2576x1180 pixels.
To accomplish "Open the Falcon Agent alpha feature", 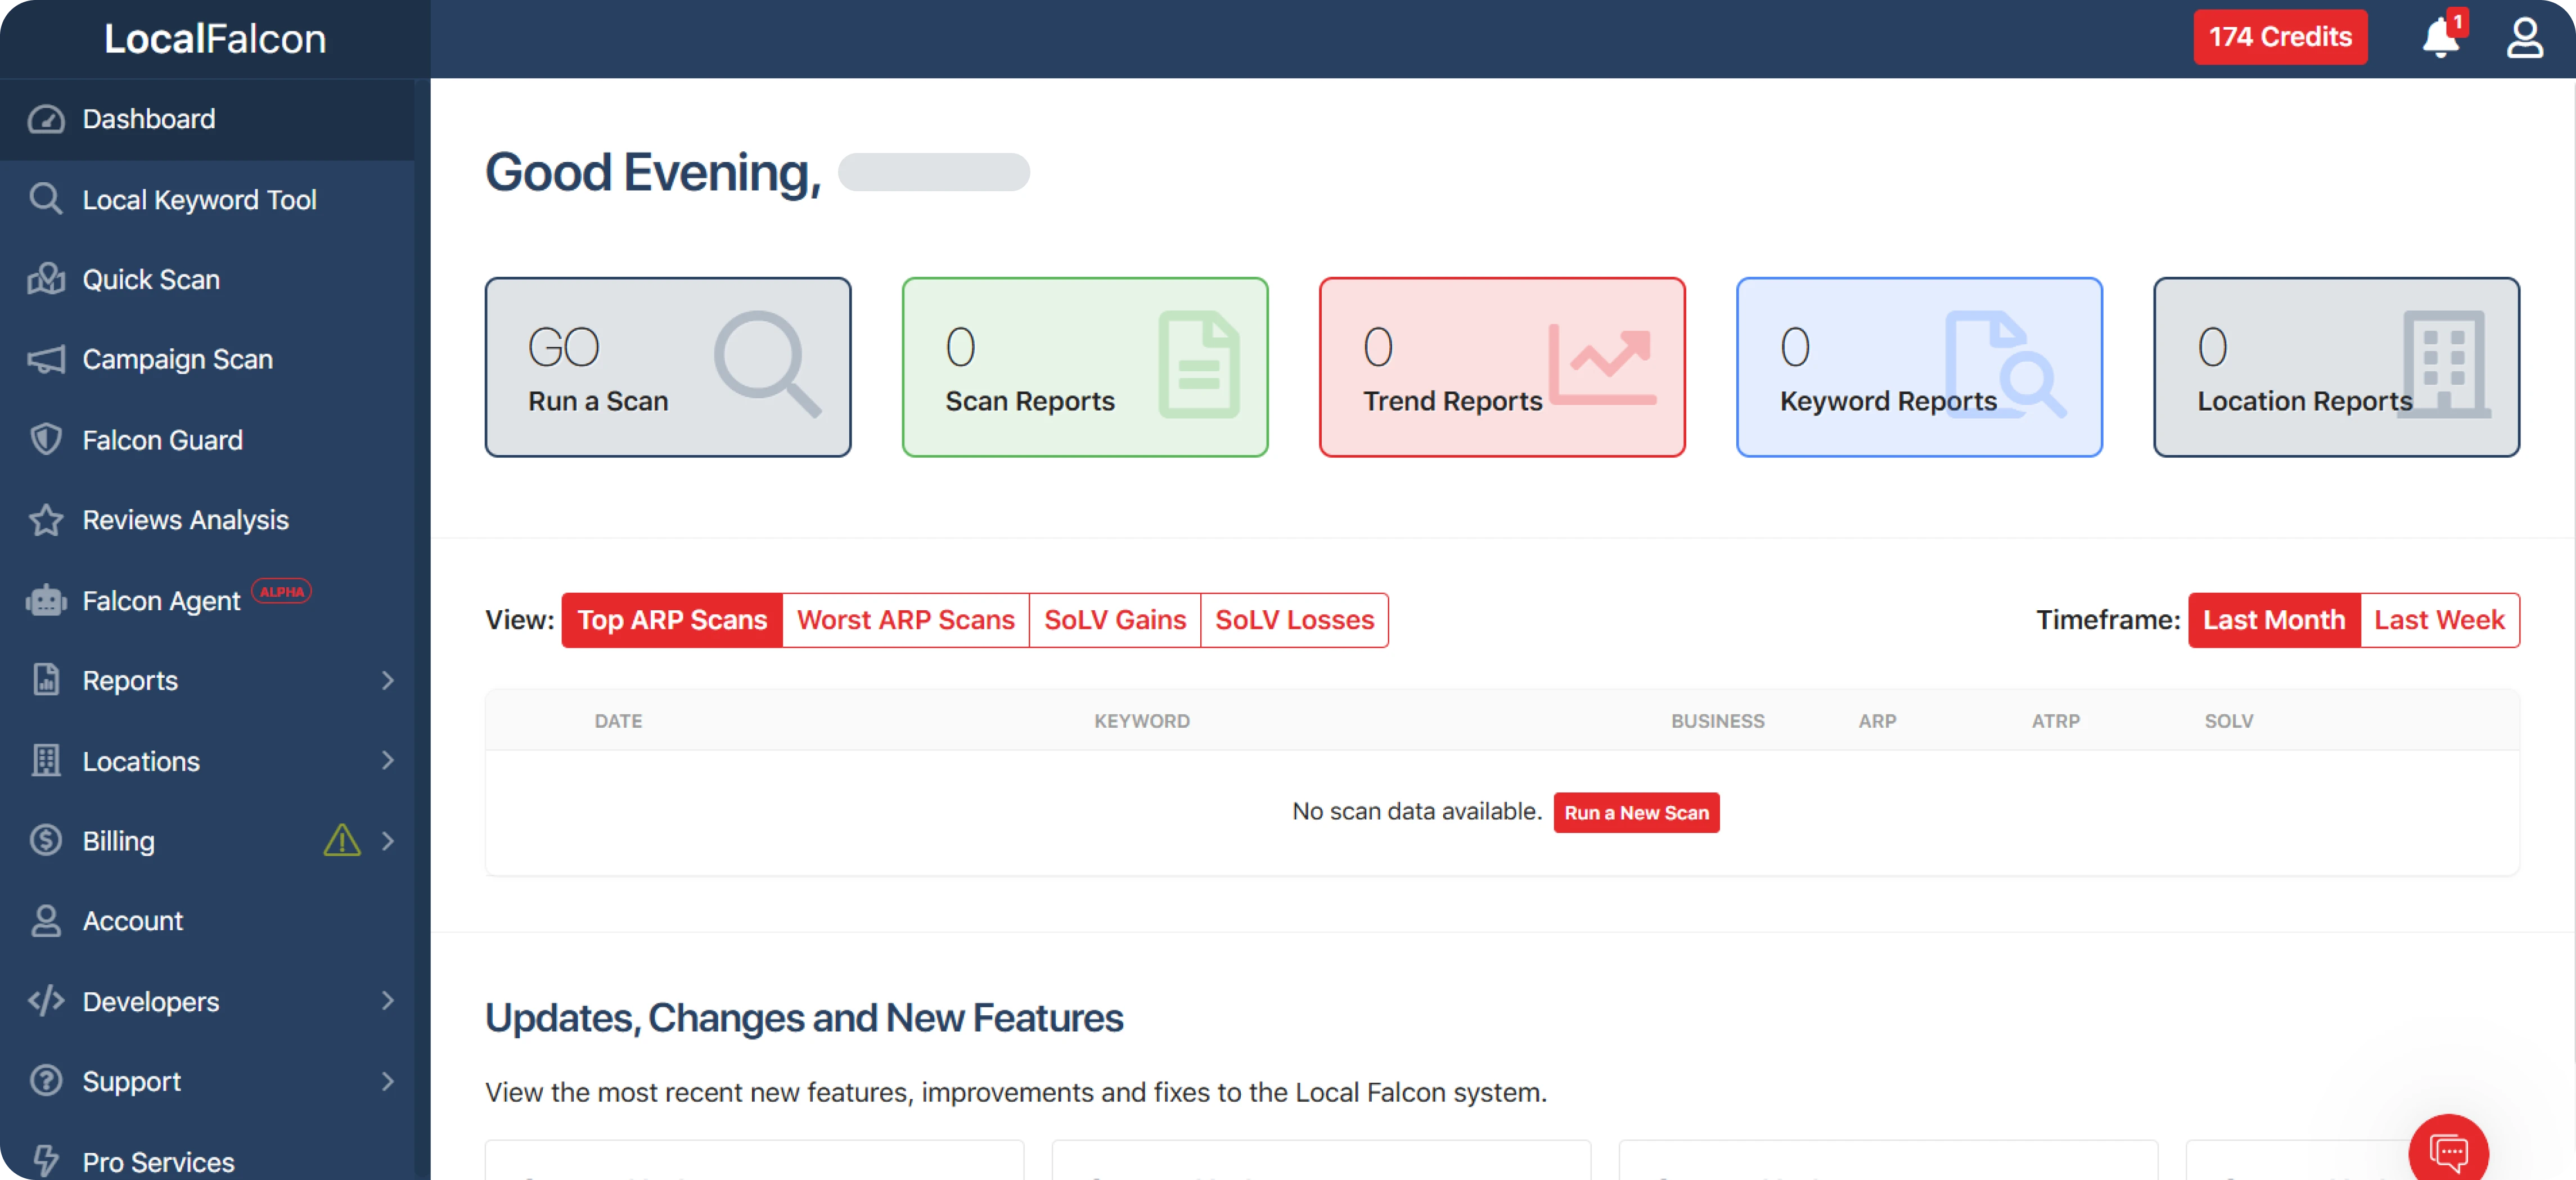I will pos(160,600).
